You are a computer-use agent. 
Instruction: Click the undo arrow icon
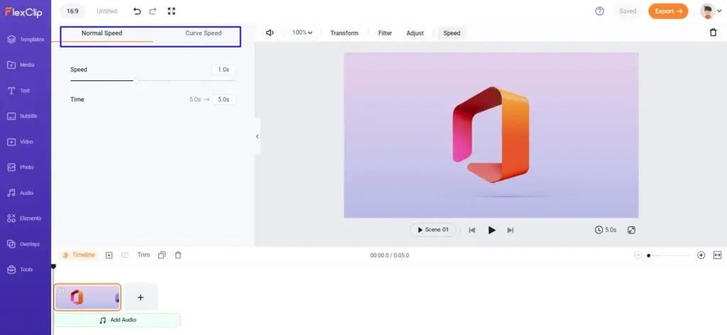click(137, 11)
